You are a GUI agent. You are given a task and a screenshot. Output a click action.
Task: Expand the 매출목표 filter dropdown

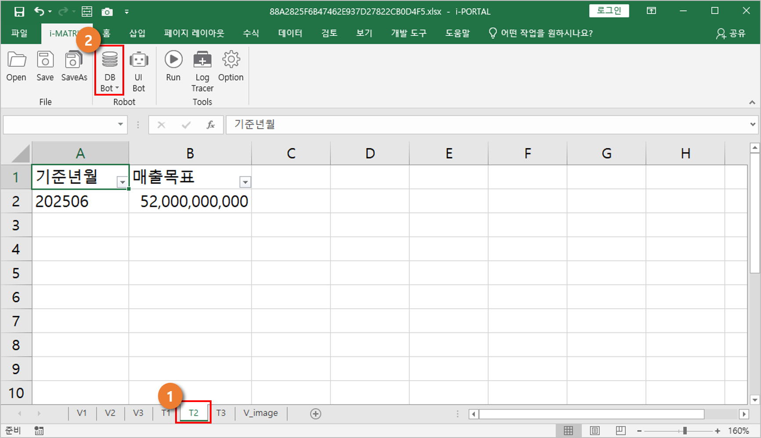(x=245, y=182)
